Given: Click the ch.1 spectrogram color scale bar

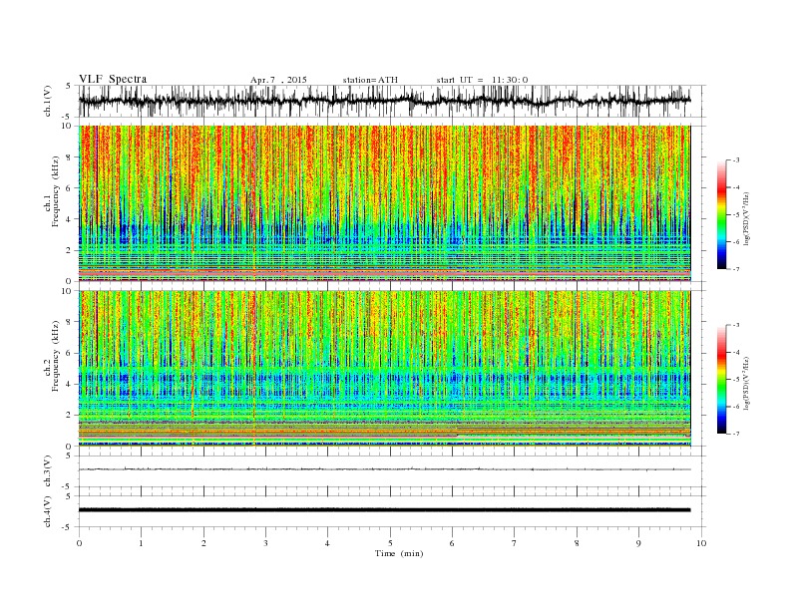Looking at the screenshot, I should point(721,215).
